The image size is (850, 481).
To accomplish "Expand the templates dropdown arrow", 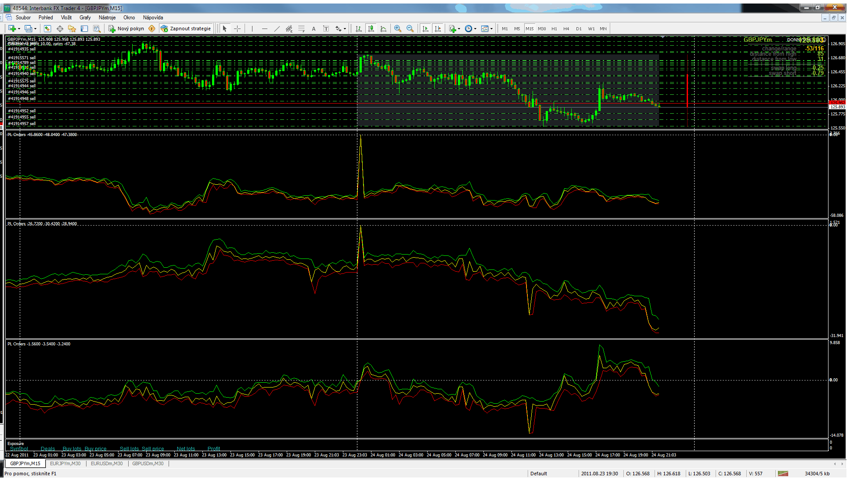I will [x=491, y=29].
